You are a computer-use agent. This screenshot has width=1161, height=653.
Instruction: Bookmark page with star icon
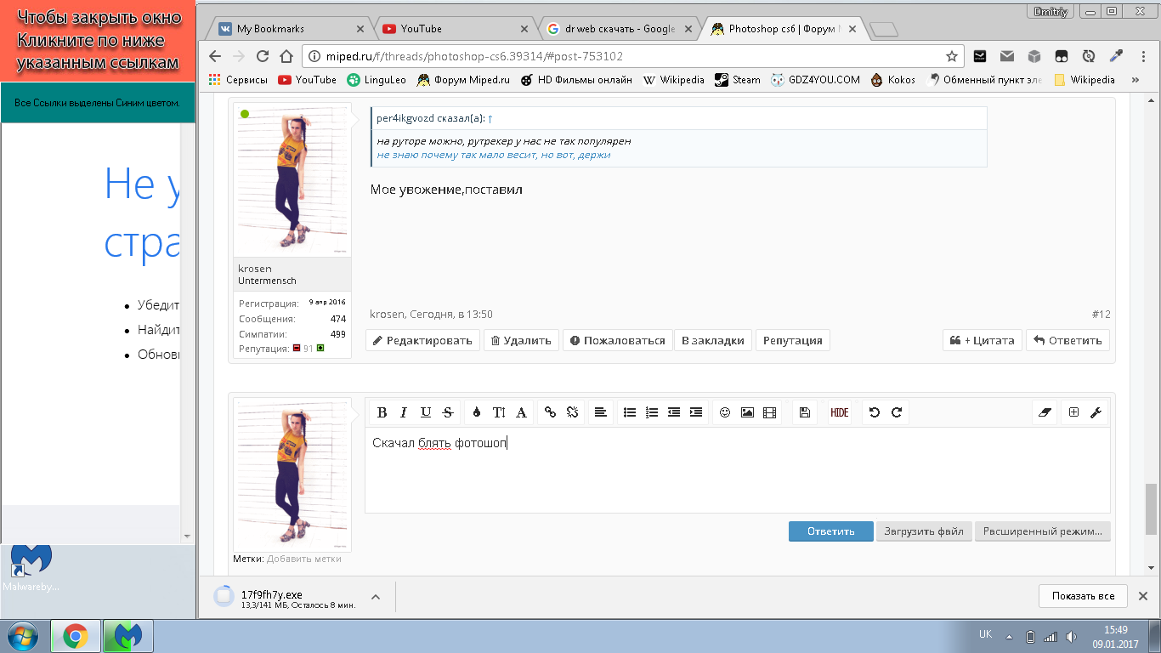tap(952, 56)
